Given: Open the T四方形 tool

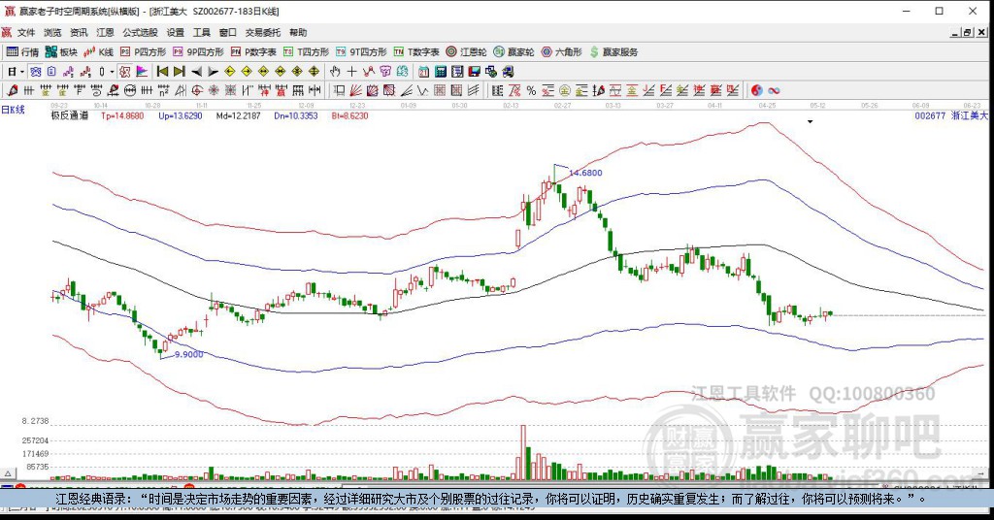Looking at the screenshot, I should 306,52.
